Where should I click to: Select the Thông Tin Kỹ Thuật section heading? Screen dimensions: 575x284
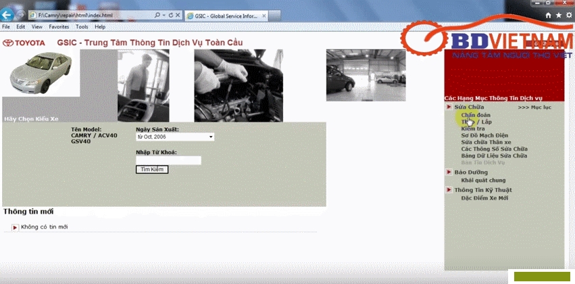(483, 190)
